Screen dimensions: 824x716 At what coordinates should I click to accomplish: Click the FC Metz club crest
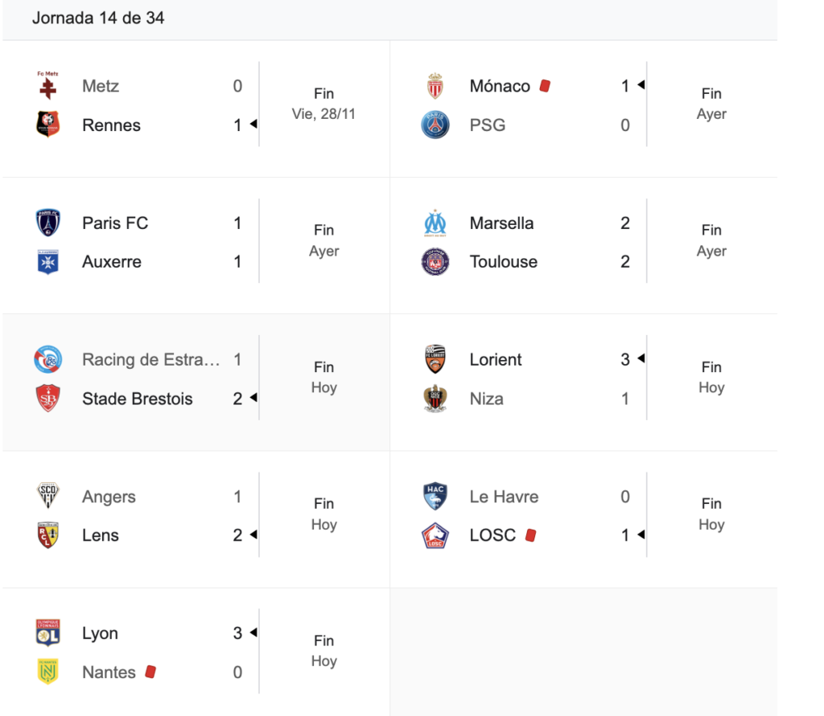point(48,85)
